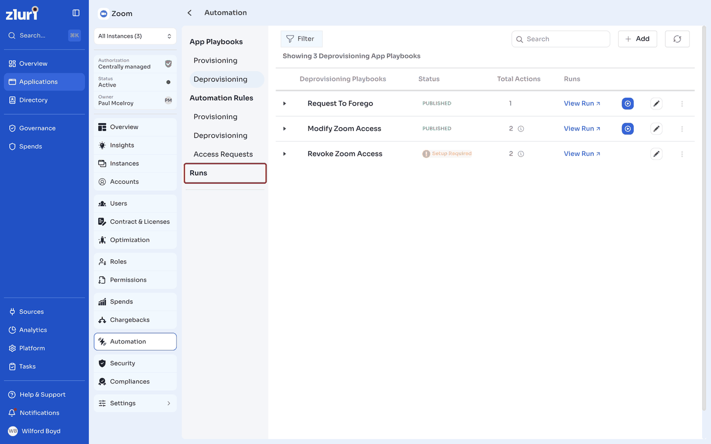Open more options for Modify Zoom Access
Viewport: 711px width, 444px height.
pyautogui.click(x=682, y=129)
